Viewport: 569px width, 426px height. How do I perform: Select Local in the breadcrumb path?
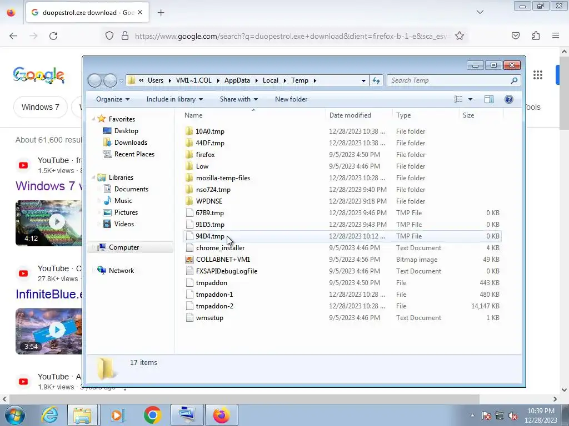(x=271, y=80)
